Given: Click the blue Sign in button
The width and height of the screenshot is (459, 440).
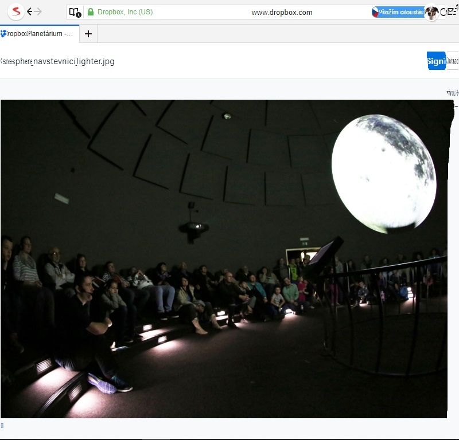Looking at the screenshot, I should click(435, 61).
